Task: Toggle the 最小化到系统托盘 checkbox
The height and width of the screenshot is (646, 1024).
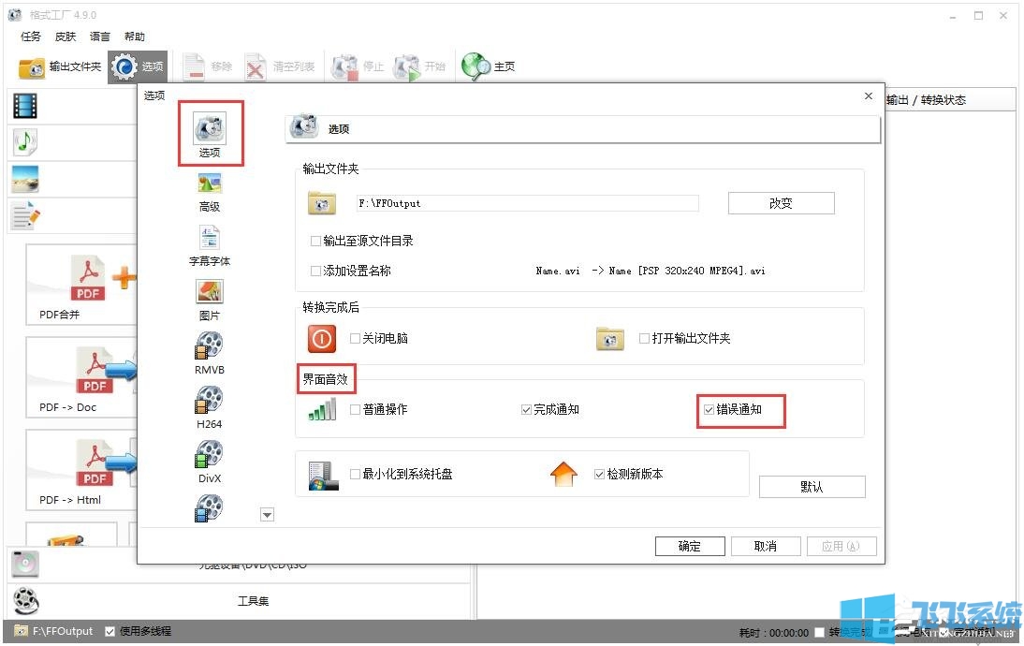Action: tap(355, 475)
